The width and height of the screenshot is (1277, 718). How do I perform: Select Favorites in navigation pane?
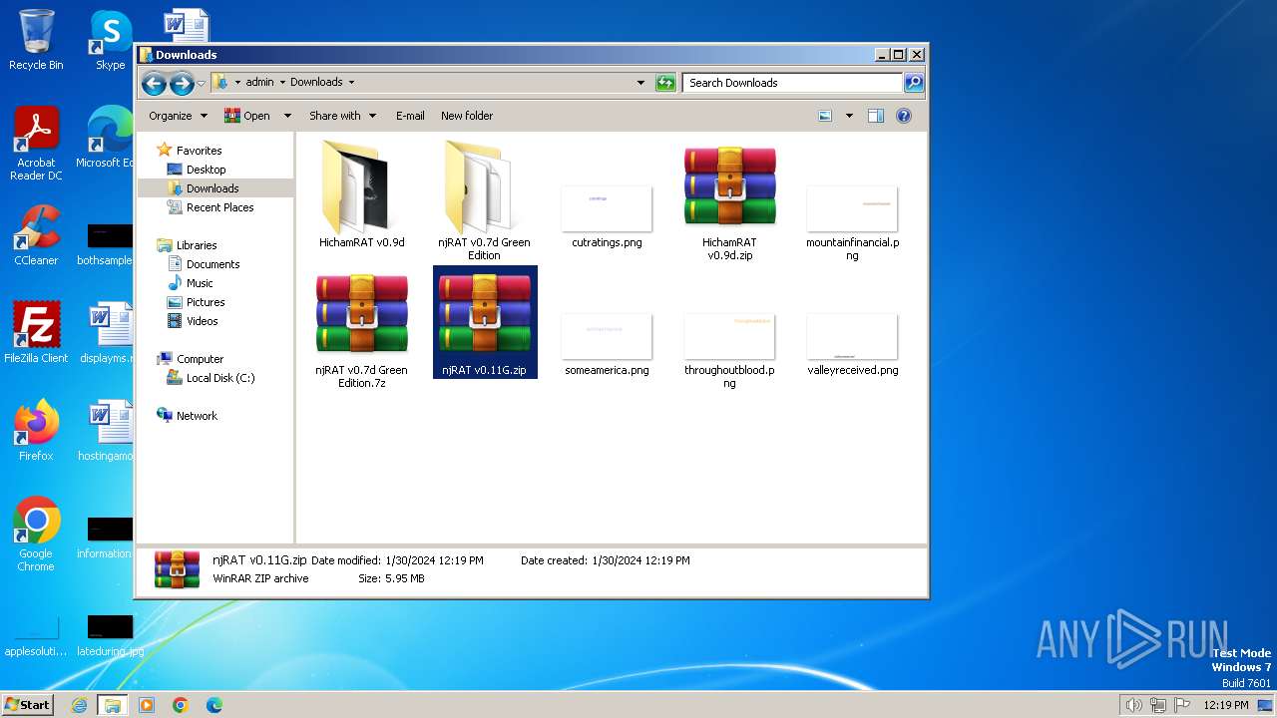pyautogui.click(x=199, y=151)
